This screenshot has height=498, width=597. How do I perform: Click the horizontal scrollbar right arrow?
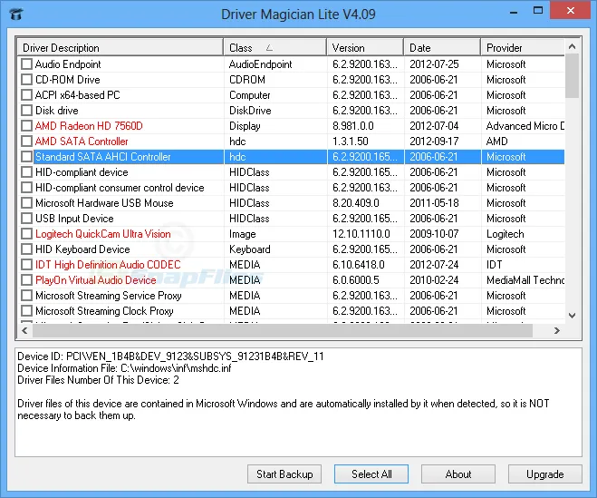click(557, 330)
